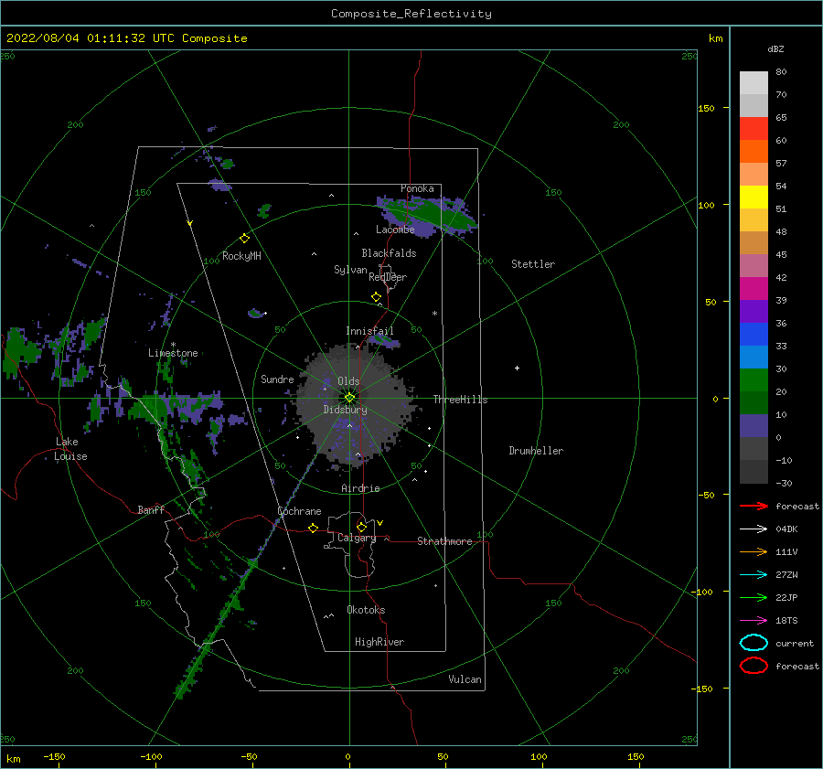The width and height of the screenshot is (823, 769).
Task: Click the magenta 39 dBZ color band
Action: 754,289
